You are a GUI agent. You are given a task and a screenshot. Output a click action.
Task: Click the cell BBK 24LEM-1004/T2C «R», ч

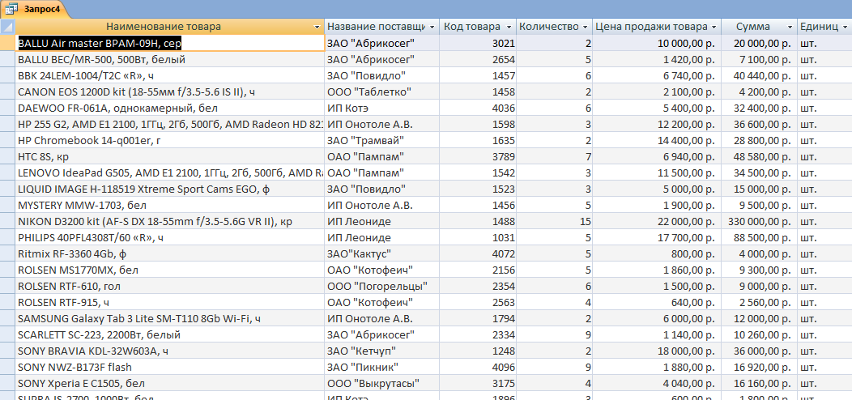point(170,75)
